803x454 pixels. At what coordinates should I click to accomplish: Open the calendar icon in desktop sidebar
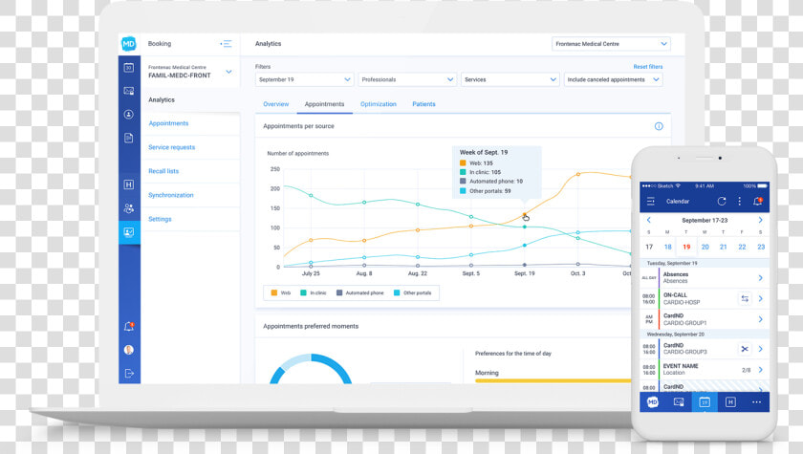[x=128, y=68]
